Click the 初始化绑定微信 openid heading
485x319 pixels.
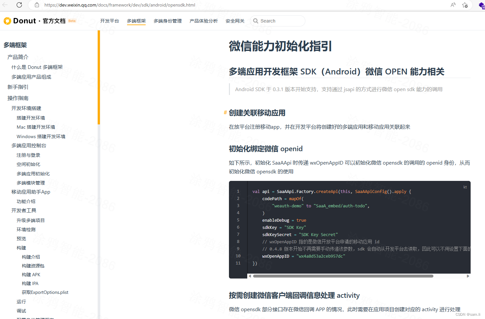pos(266,149)
